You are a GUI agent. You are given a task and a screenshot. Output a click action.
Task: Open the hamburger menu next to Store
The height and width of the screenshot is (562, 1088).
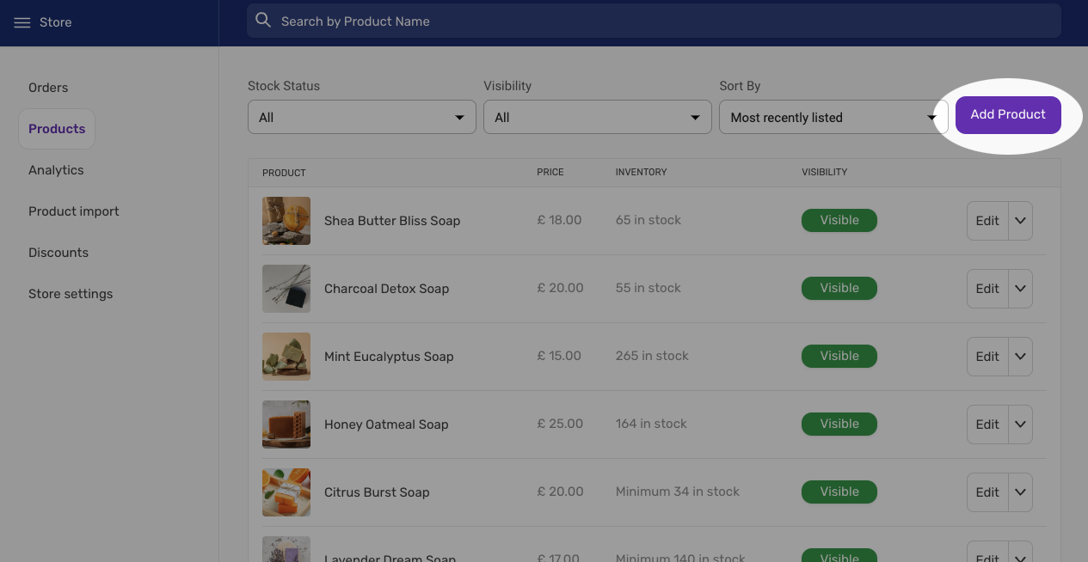pos(22,22)
